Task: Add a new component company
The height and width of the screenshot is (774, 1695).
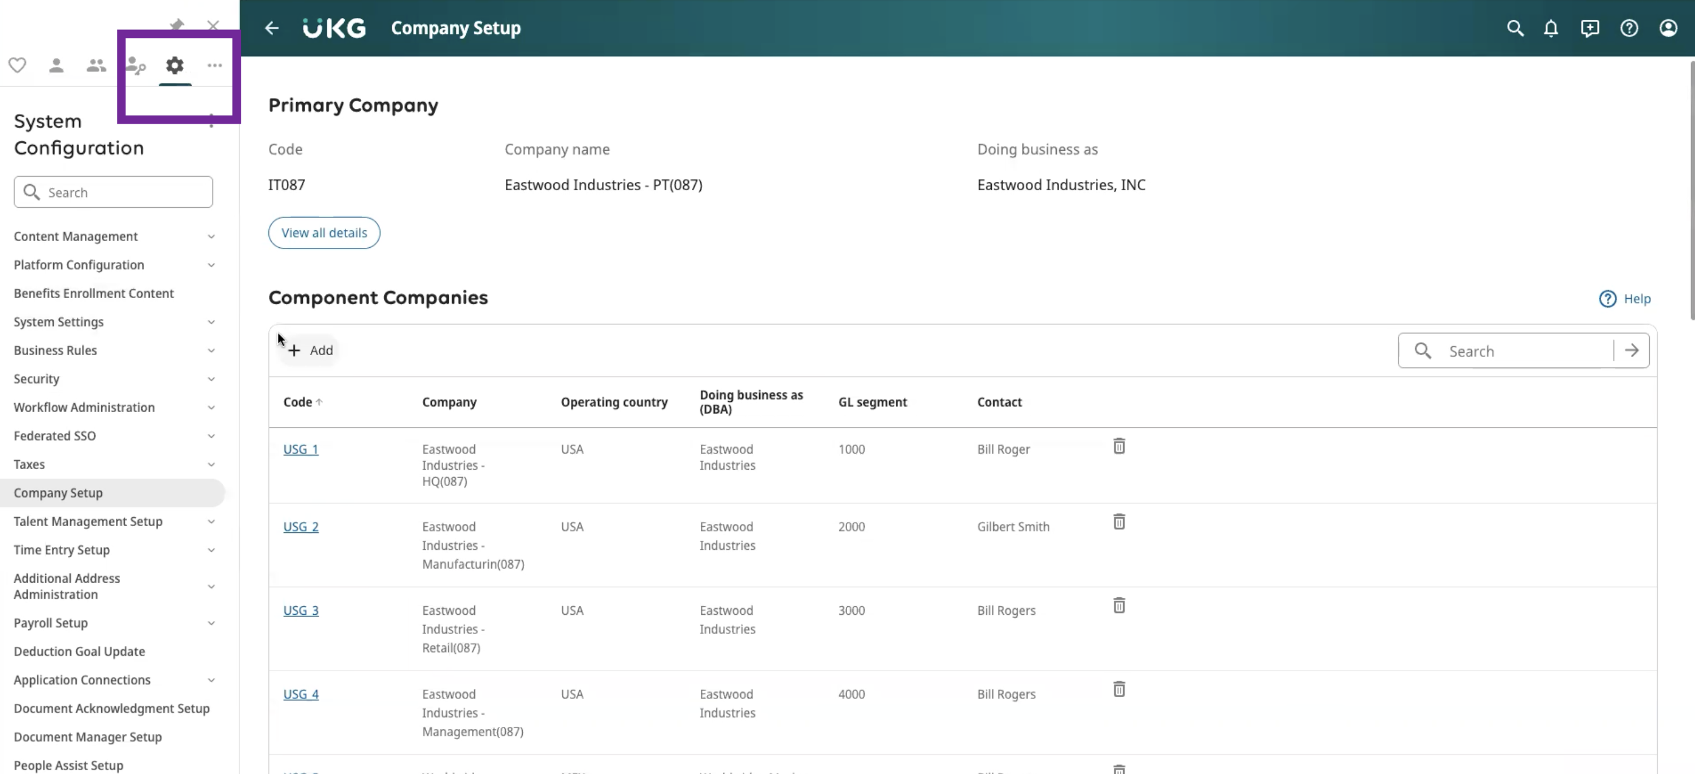Action: click(311, 350)
